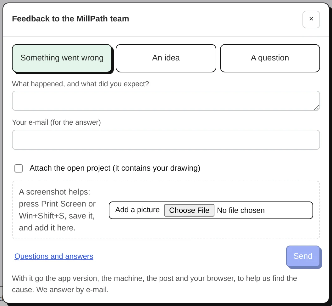Viewport: 332px width, 306px height.
Task: Select the "Something went wrong" feedback type
Action: tap(62, 58)
